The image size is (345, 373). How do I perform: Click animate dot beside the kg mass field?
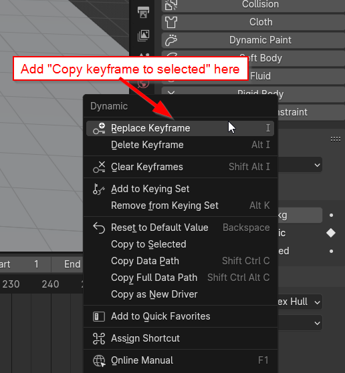pyautogui.click(x=331, y=216)
